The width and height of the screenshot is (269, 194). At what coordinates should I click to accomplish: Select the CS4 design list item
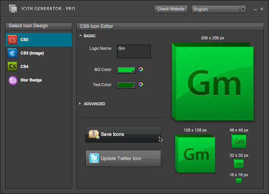[x=39, y=66]
